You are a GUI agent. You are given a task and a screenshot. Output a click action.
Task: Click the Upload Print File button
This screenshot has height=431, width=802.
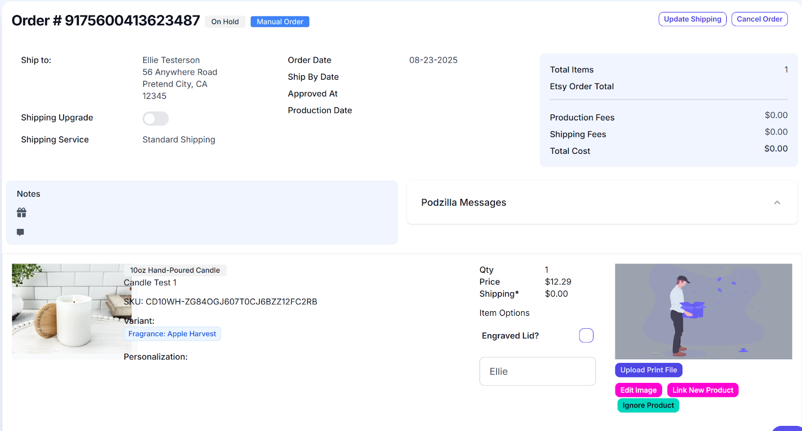coord(648,370)
